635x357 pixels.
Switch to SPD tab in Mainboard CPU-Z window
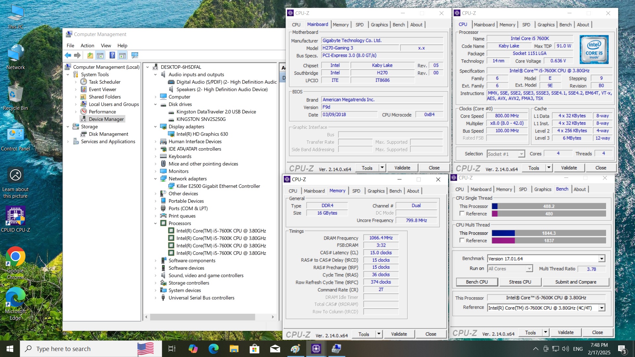pos(360,25)
